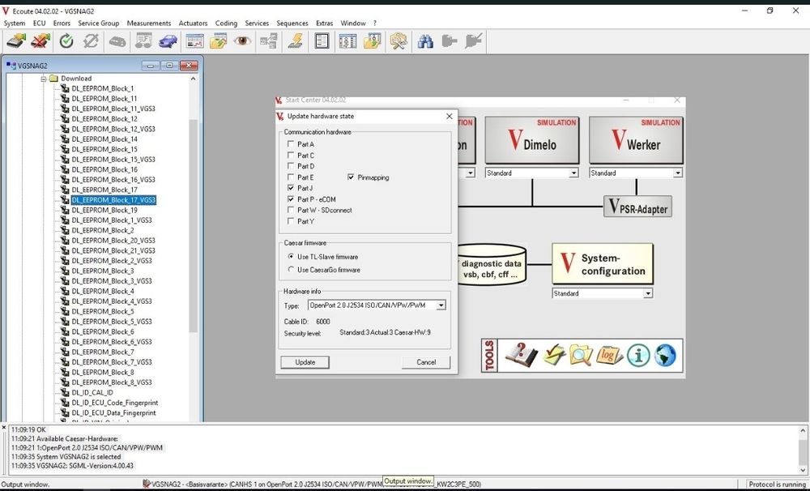This screenshot has width=810, height=491.
Task: Click the grey ECU module toolbar icon
Action: (x=117, y=41)
